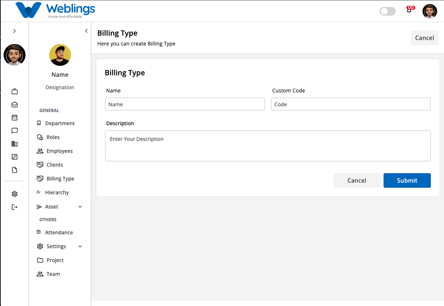The width and height of the screenshot is (444, 306).
Task: Open Project in sidebar menu
Action: (x=55, y=260)
